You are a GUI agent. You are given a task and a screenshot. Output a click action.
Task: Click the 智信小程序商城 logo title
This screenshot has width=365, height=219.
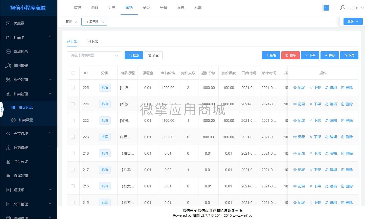click(x=28, y=8)
